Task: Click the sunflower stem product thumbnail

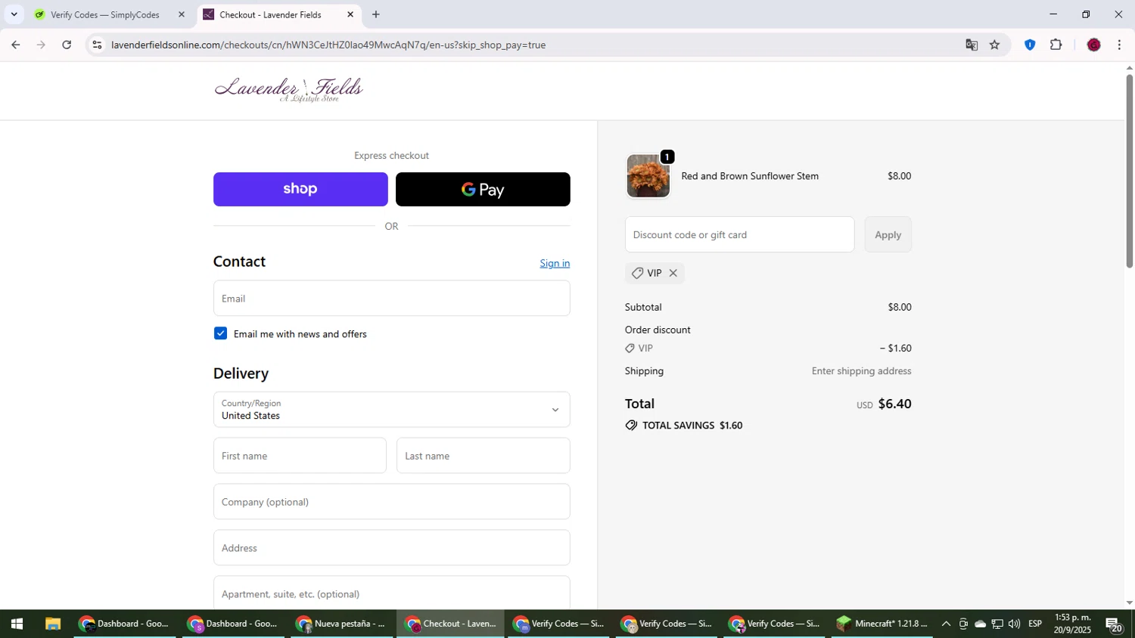Action: point(648,176)
